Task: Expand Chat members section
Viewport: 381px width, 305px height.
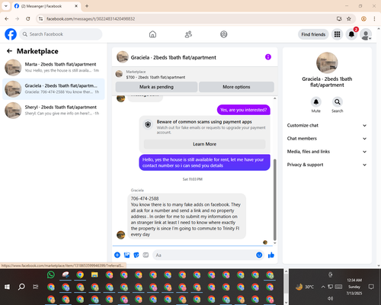Action: click(327, 139)
